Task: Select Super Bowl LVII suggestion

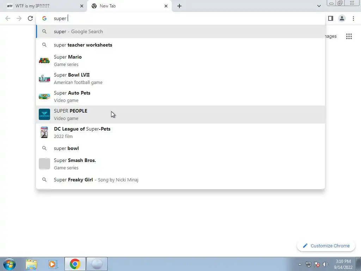Action: (x=180, y=79)
